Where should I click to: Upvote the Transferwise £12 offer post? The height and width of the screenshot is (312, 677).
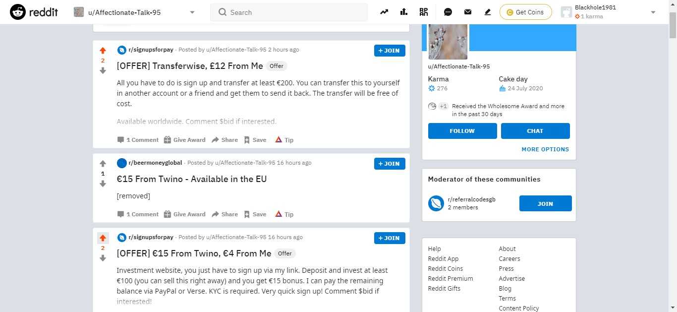(x=103, y=51)
